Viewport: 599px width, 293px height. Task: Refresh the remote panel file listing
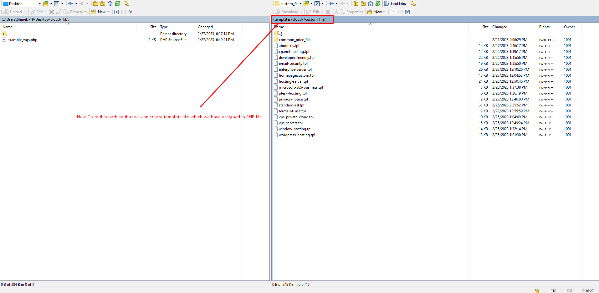[378, 4]
